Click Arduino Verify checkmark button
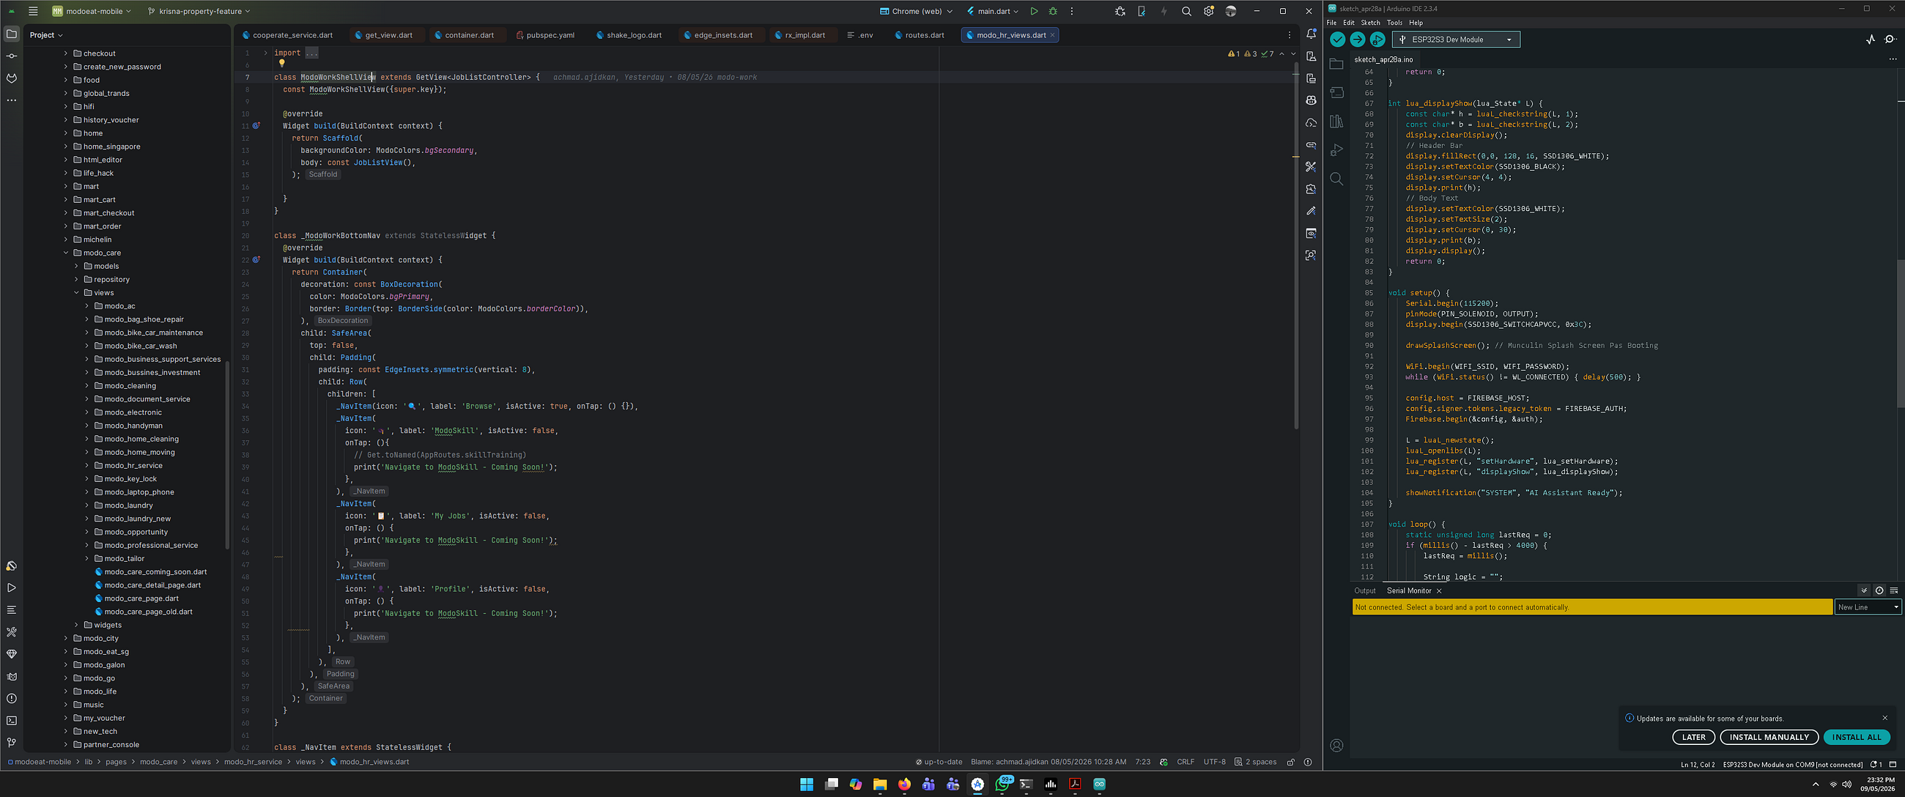 coord(1337,40)
